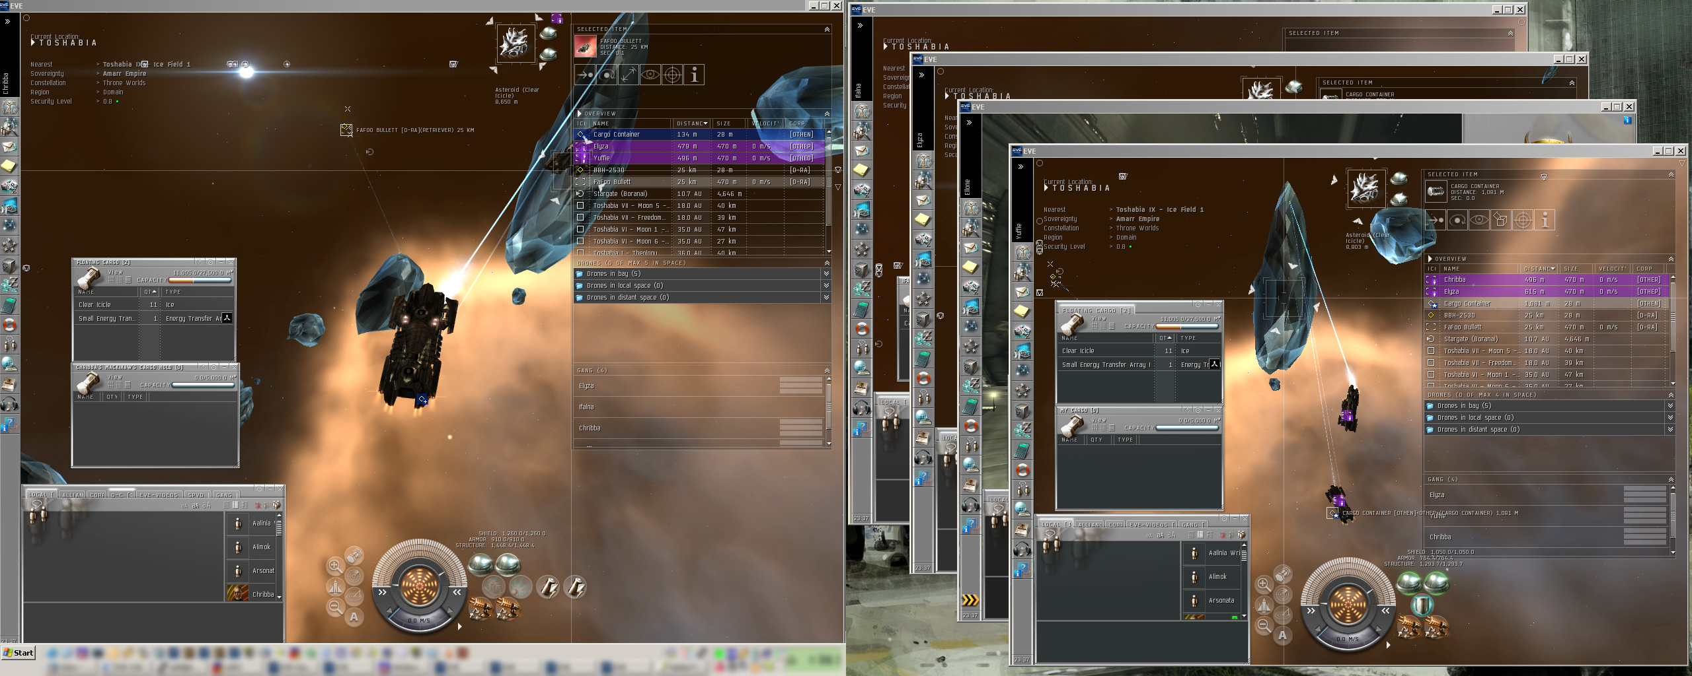
Task: Open headphones Jukebox in Yuffie's sidebar
Action: pos(1022,549)
